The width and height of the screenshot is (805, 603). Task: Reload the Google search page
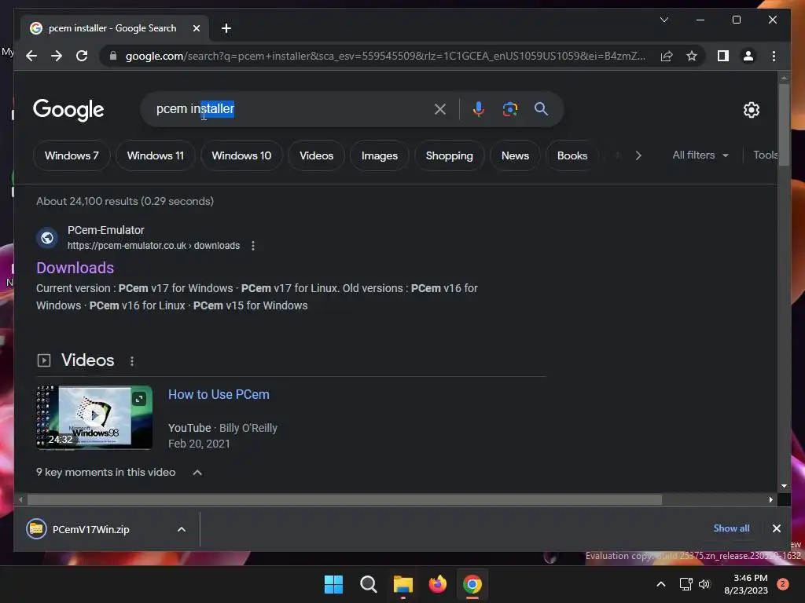pyautogui.click(x=82, y=56)
